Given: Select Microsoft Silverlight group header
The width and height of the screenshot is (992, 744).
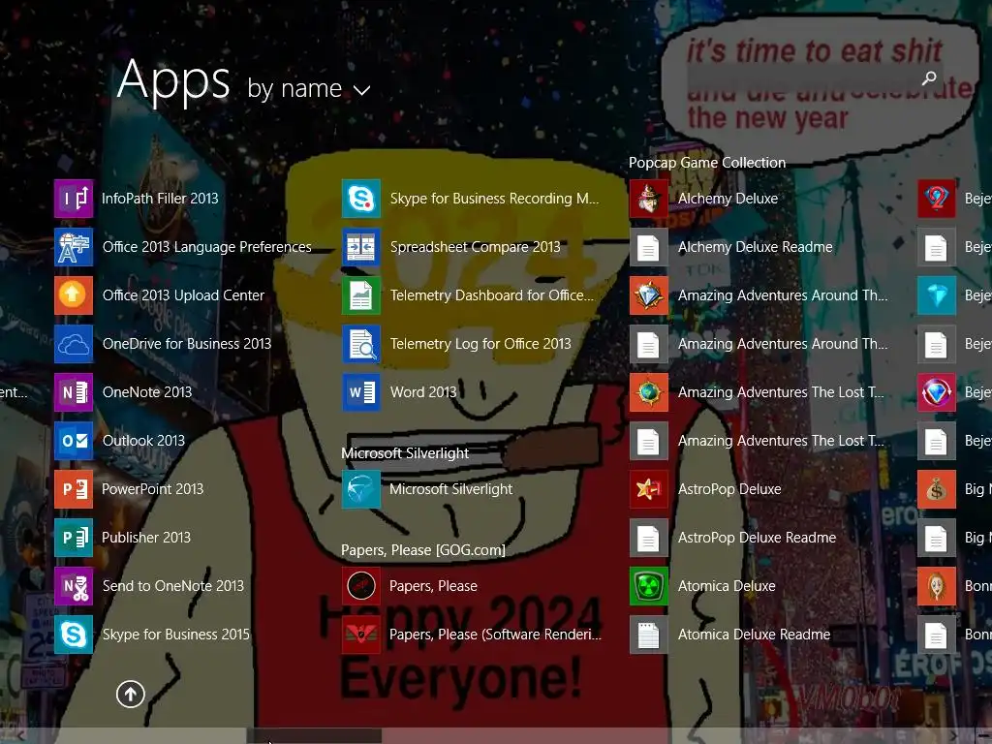Looking at the screenshot, I should pos(405,453).
